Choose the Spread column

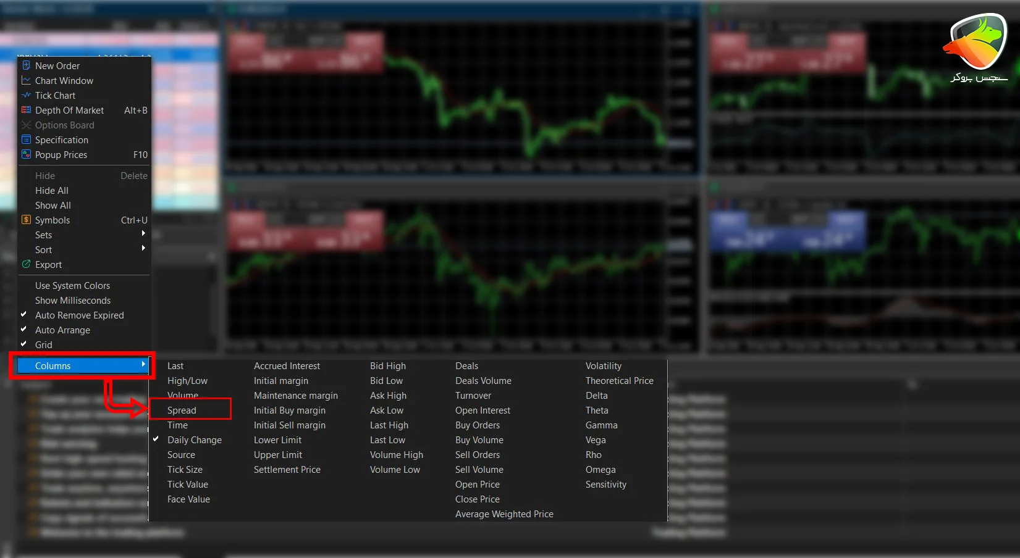[182, 410]
